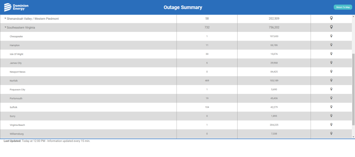
Task: Click the map pin for Suffolk
Action: [x=331, y=107]
